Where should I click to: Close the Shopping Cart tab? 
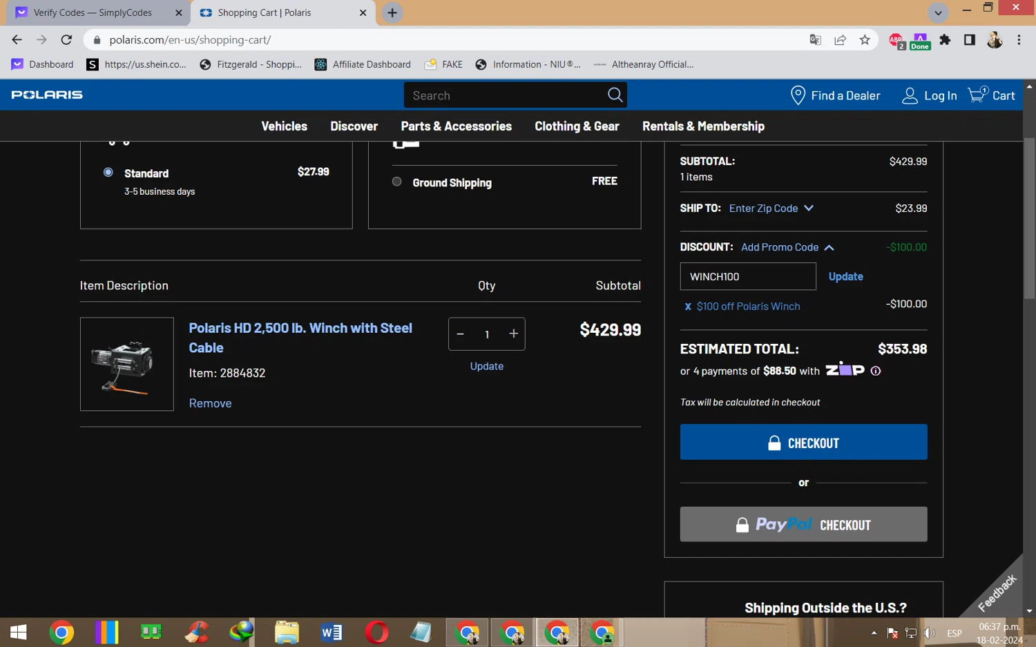[363, 12]
